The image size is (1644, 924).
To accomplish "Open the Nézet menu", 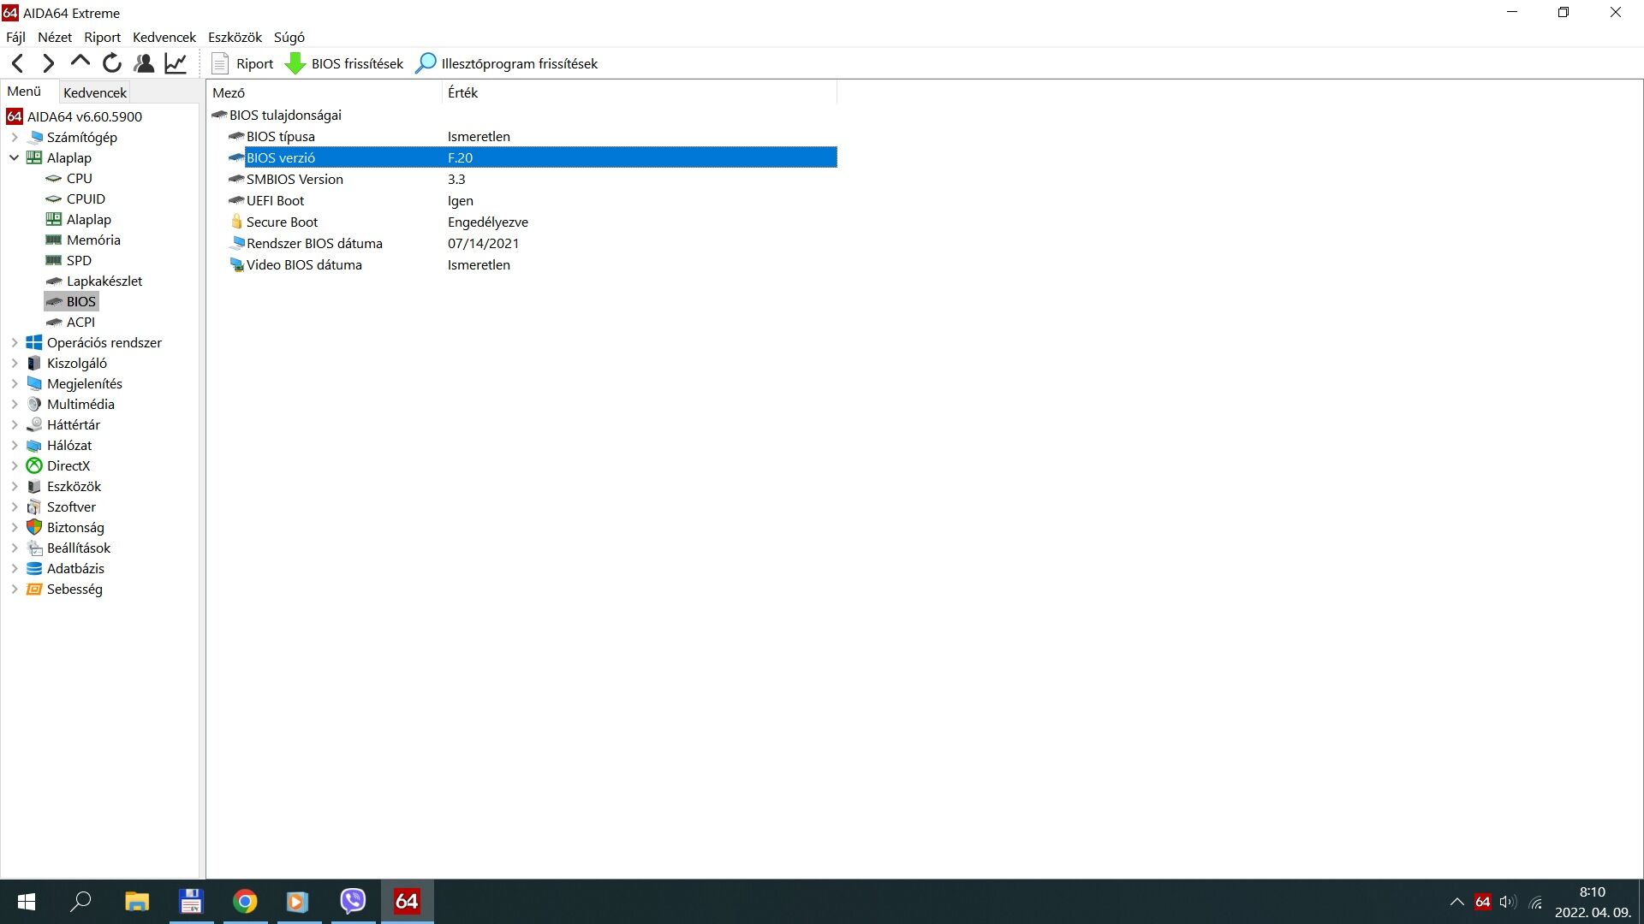I will coord(55,37).
